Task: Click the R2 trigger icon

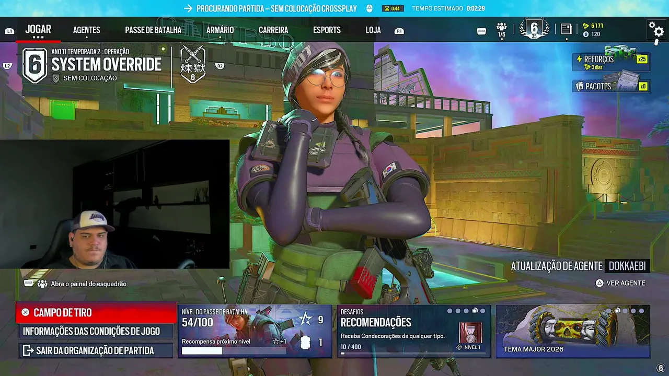Action: click(x=220, y=66)
